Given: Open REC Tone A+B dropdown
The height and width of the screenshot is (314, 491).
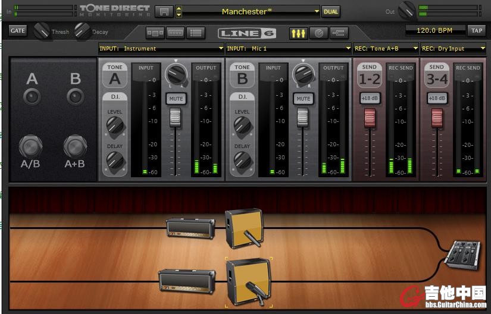Looking at the screenshot, I should click(386, 49).
